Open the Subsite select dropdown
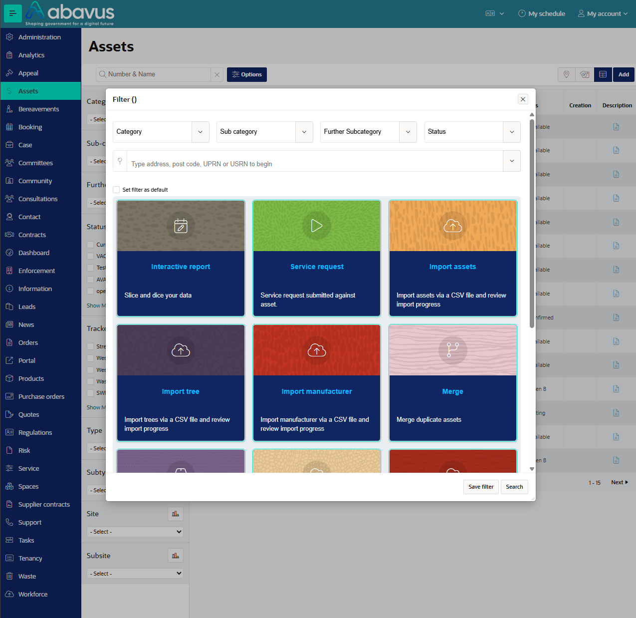This screenshot has height=618, width=636. coord(136,574)
